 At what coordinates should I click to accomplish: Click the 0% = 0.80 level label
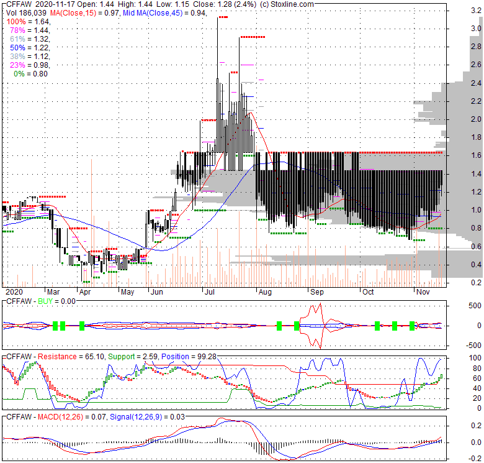[x=30, y=74]
